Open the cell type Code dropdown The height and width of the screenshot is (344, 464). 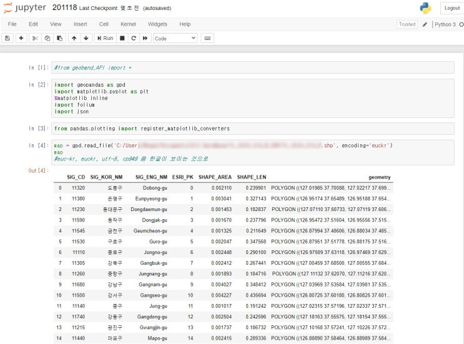click(175, 38)
